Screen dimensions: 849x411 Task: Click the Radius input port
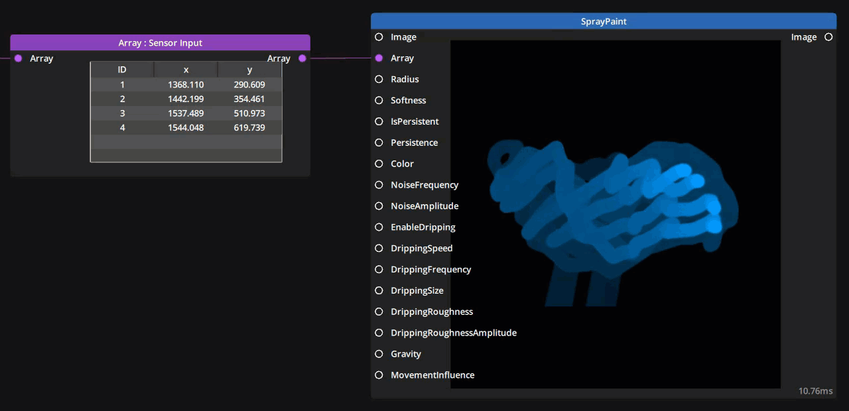(x=378, y=79)
